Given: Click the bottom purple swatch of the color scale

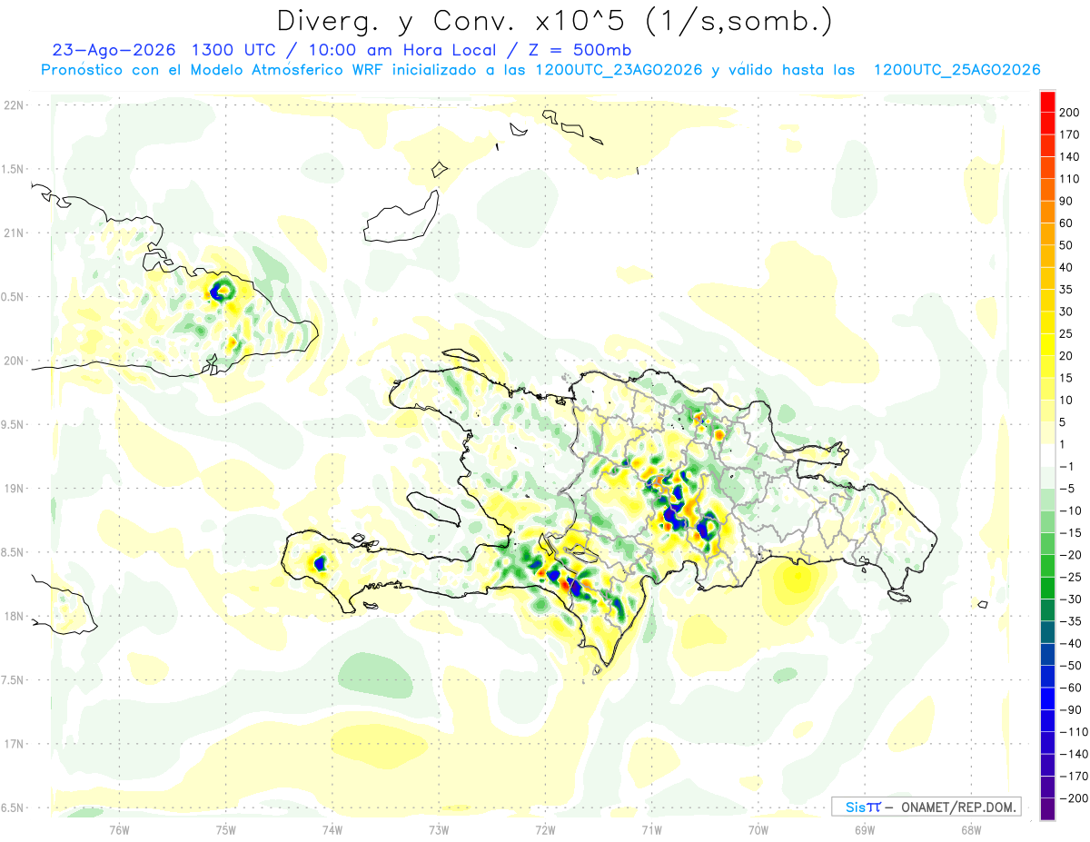Looking at the screenshot, I should point(1047,809).
